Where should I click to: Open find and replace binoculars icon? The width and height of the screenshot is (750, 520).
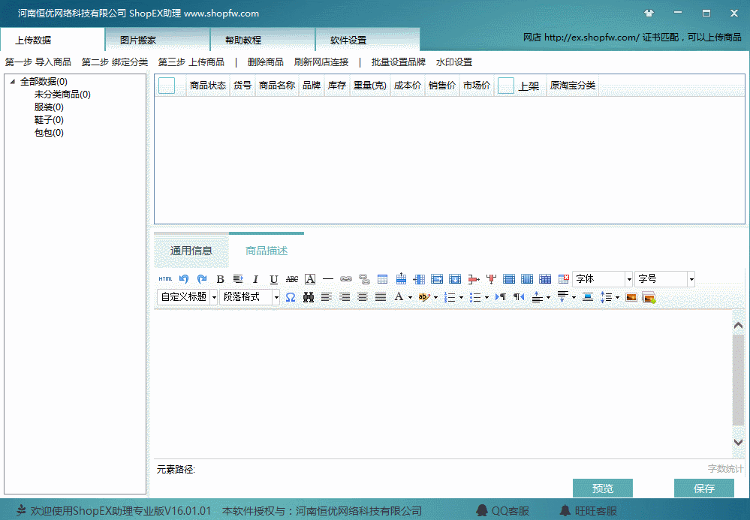(309, 297)
